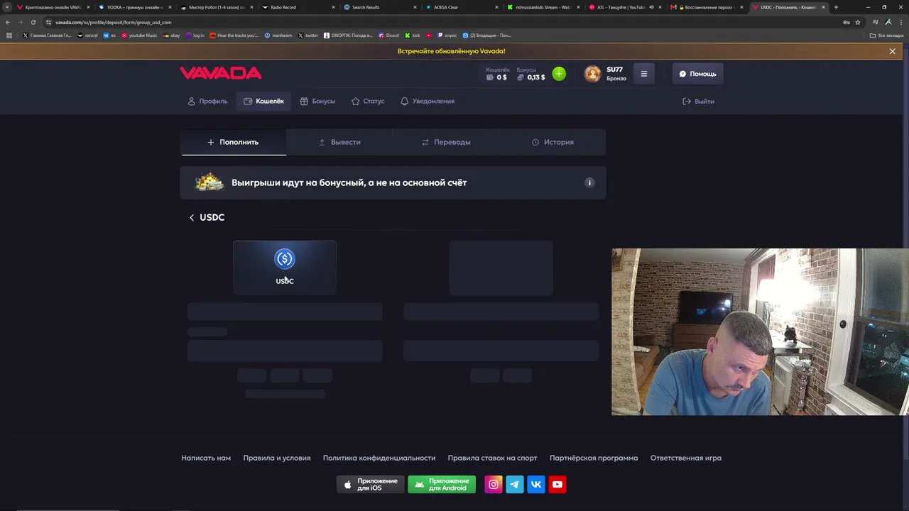Open the Уведомления section

428,101
